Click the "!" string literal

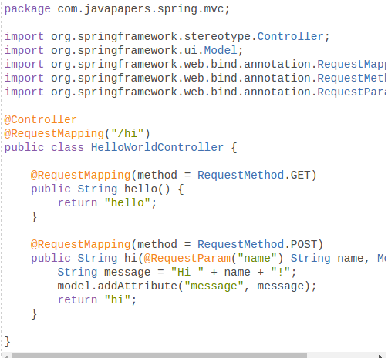281,273
